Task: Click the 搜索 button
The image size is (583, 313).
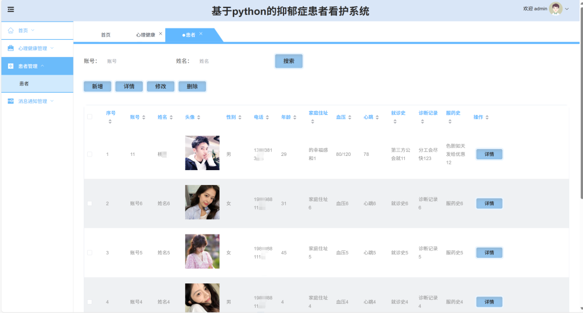Action: (x=289, y=61)
